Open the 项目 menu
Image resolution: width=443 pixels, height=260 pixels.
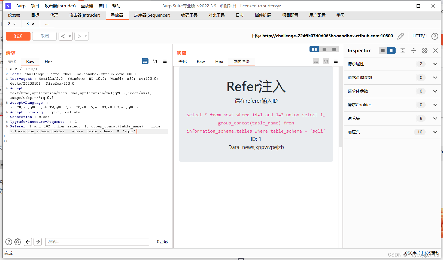click(35, 6)
